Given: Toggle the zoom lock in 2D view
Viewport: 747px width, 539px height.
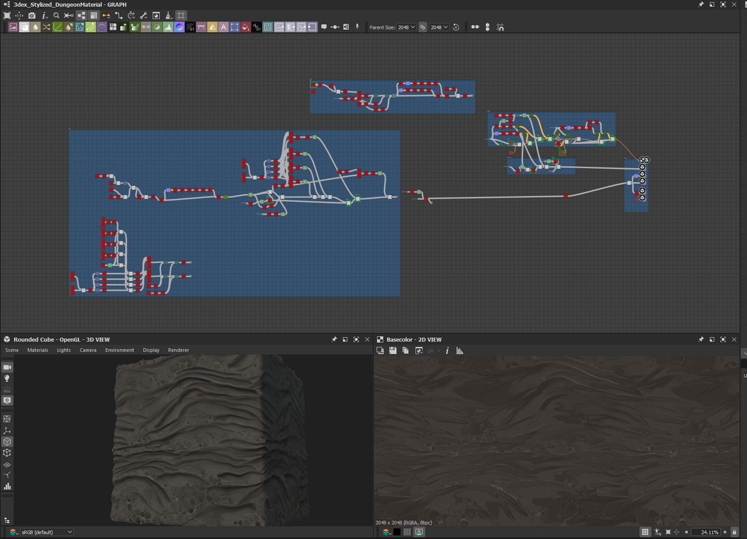Looking at the screenshot, I should point(734,532).
